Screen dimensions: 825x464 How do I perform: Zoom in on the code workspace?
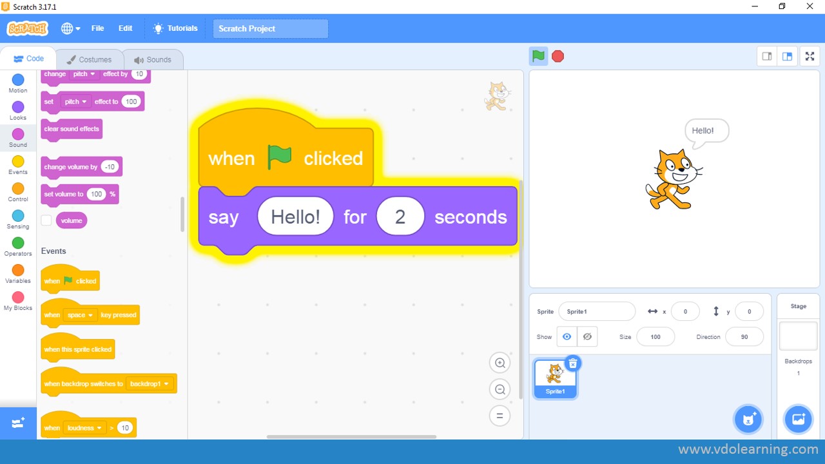tap(500, 363)
